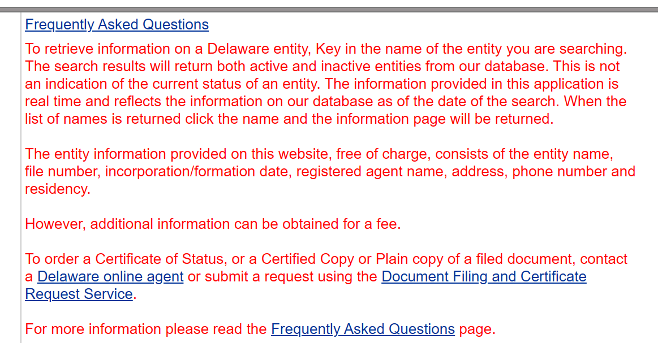Click the Frequently Asked Questions link in the last sentence
The image size is (658, 343).
pyautogui.click(x=363, y=329)
